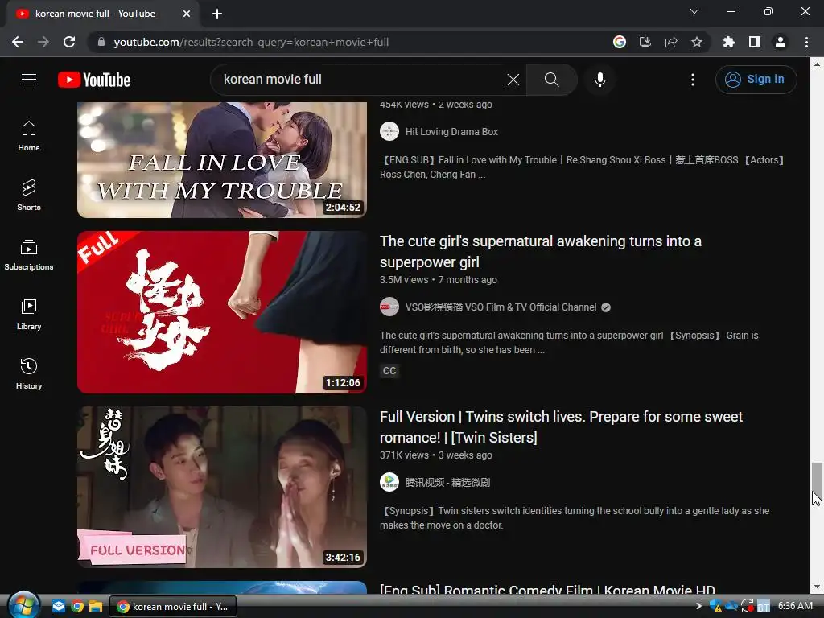Open Full Version Twins switch lives title
The height and width of the screenshot is (618, 824).
561,427
